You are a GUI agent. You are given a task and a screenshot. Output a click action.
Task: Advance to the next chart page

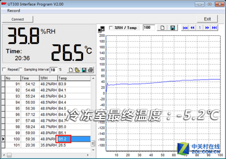coord(207,28)
